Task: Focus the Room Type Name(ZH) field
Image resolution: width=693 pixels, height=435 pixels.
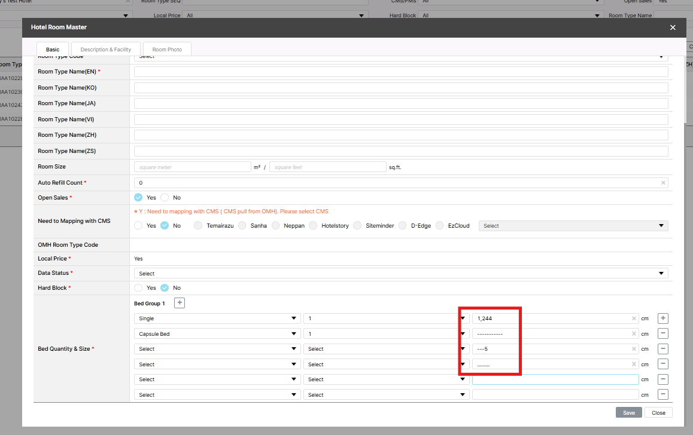Action: (401, 135)
